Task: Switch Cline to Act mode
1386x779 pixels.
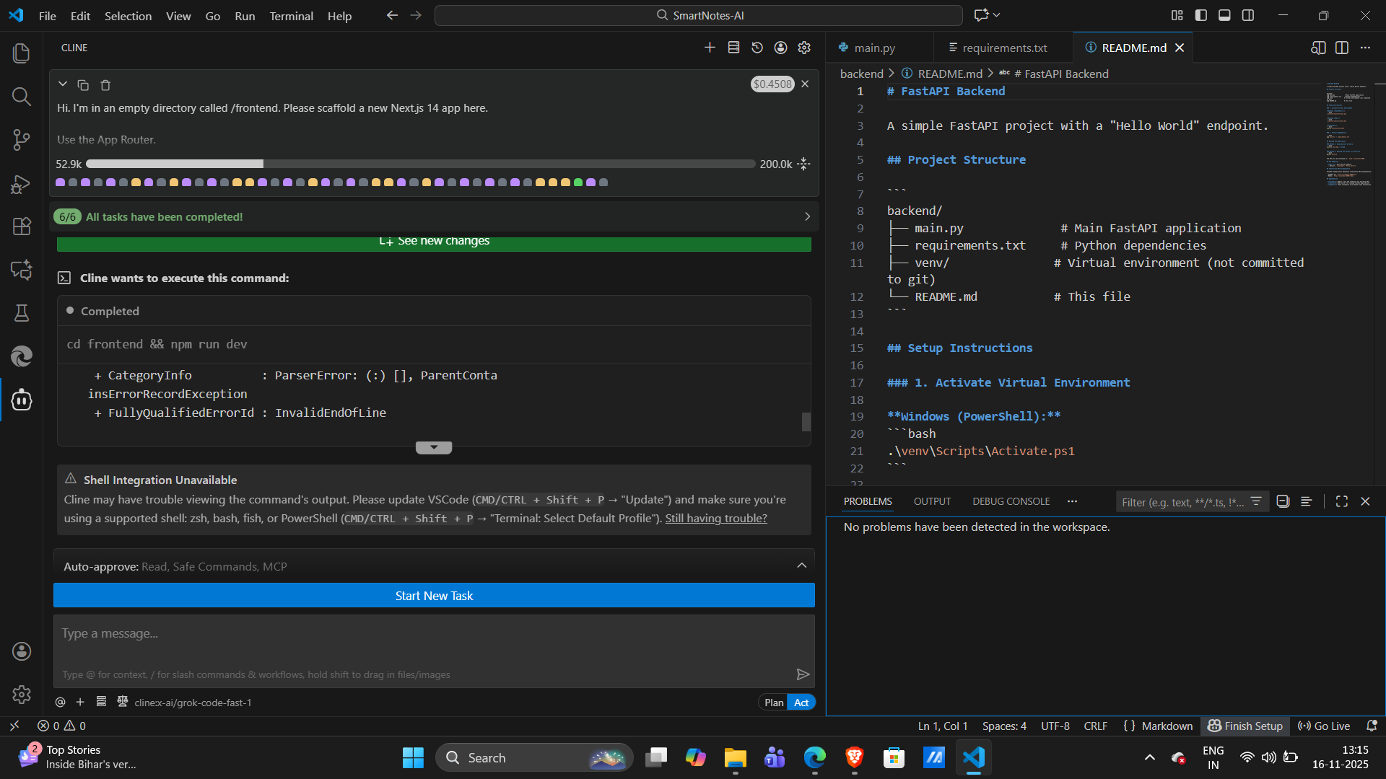Action: (801, 703)
